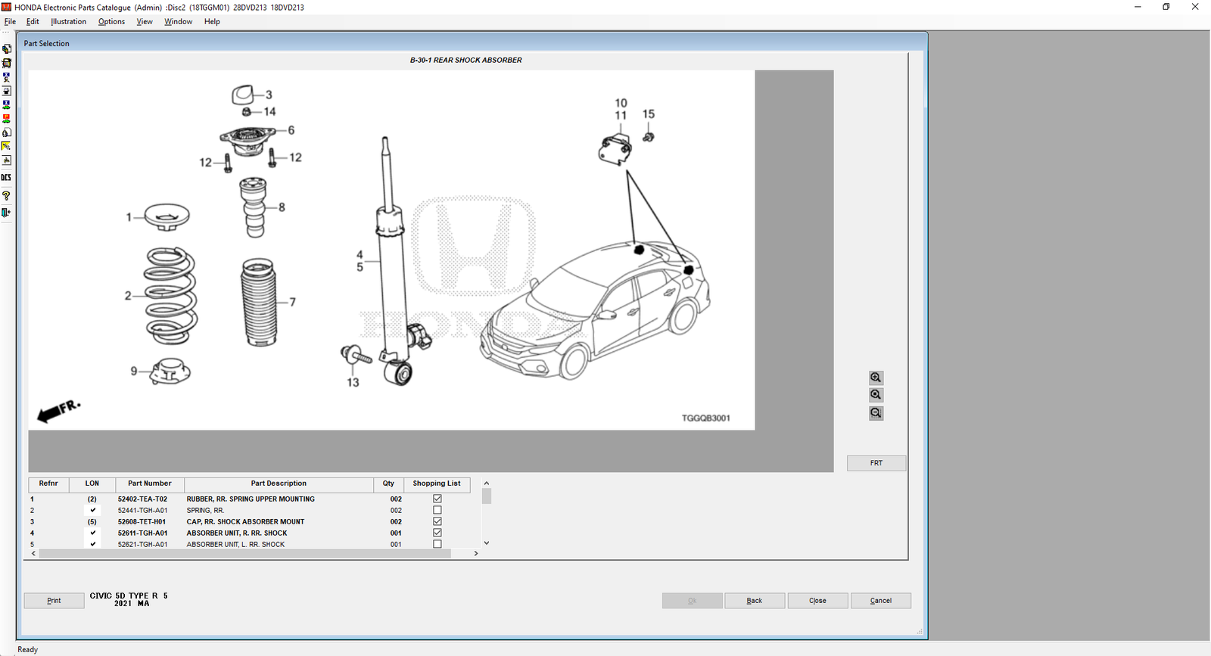Click callout number 2 beside the coil spring
The width and height of the screenshot is (1211, 656).
(128, 296)
